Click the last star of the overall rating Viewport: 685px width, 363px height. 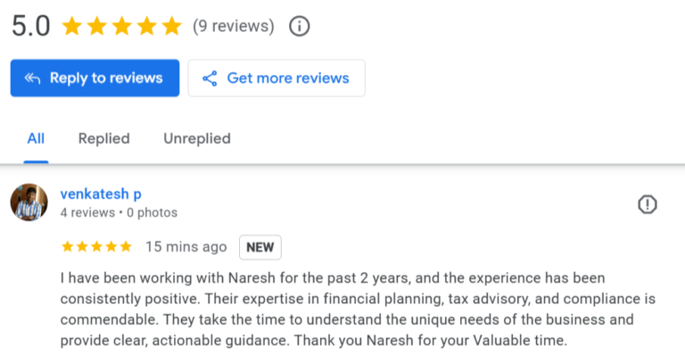(x=171, y=27)
